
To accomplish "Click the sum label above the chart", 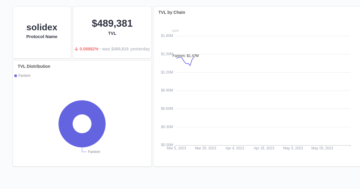I will pos(175,30).
